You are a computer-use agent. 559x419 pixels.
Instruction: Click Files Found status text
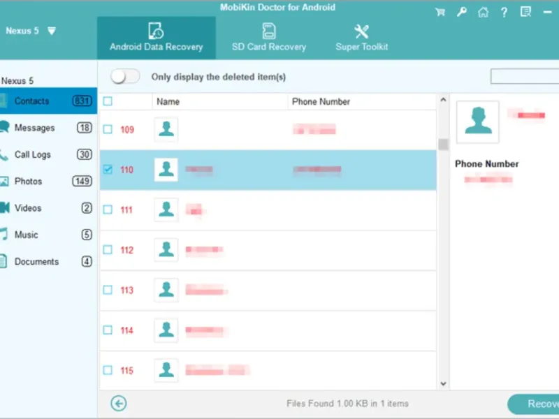pos(347,404)
